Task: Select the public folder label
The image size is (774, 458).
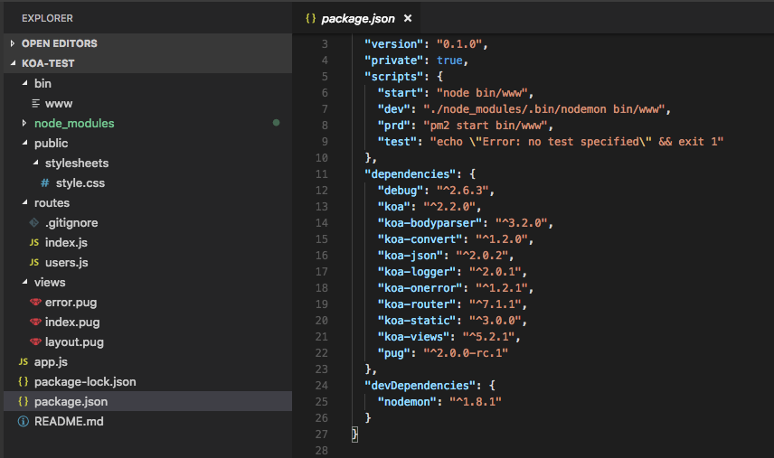Action: tap(52, 144)
